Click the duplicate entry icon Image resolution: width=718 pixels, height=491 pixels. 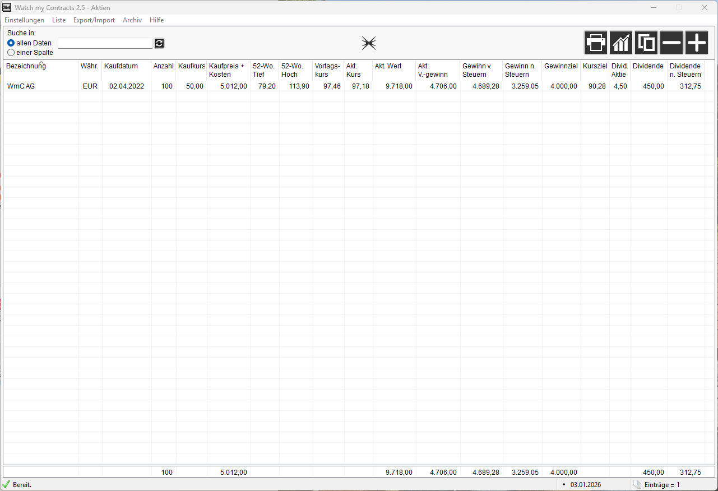click(x=646, y=43)
